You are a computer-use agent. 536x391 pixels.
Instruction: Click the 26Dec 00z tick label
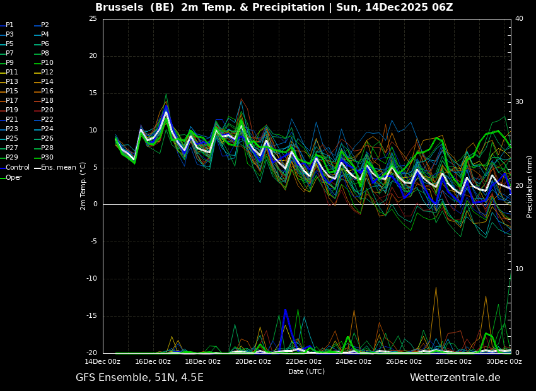404,361
